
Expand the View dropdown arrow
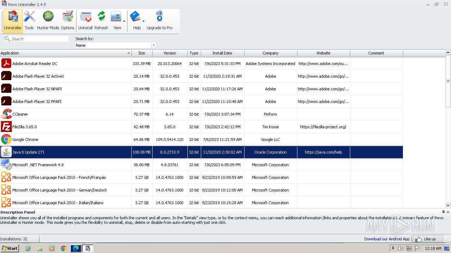click(124, 21)
